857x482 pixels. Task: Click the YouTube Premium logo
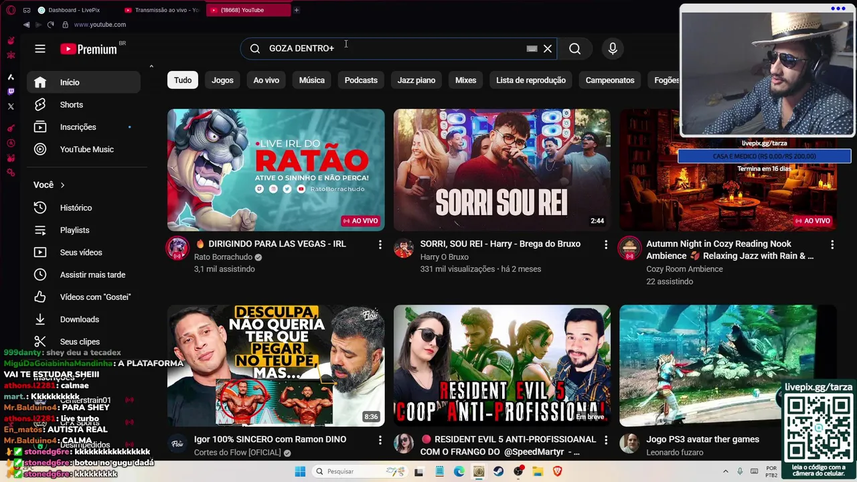89,49
